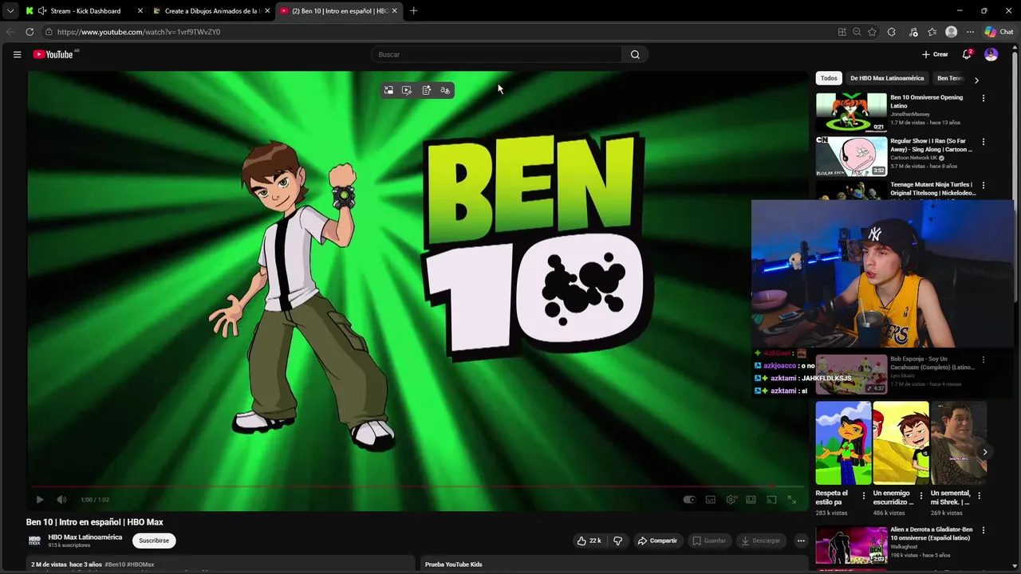The height and width of the screenshot is (574, 1021).
Task: Play the Ben 10 video
Action: tap(40, 500)
